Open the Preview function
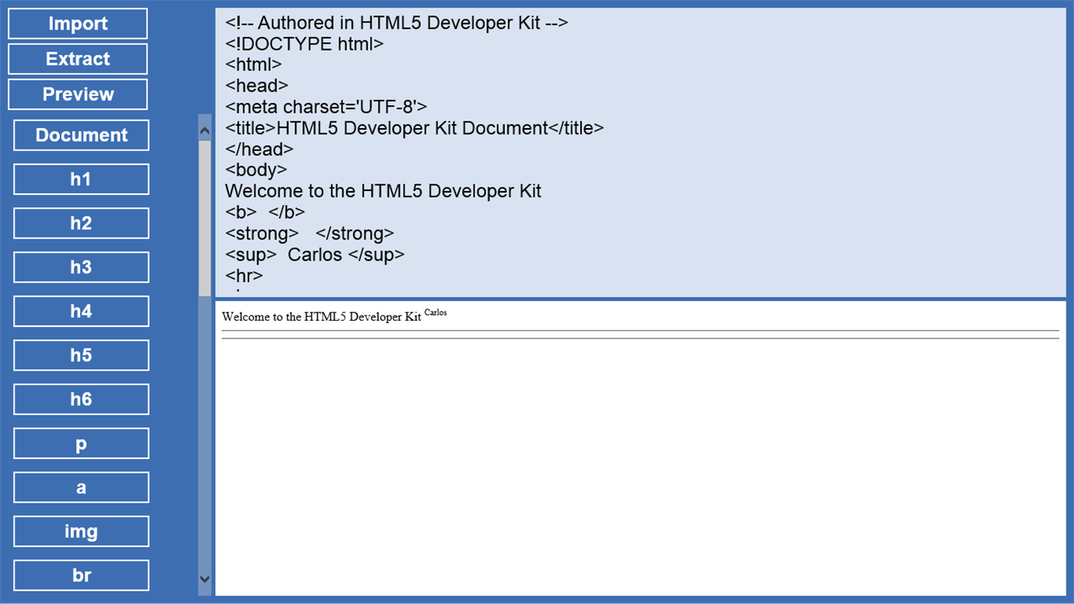 77,94
